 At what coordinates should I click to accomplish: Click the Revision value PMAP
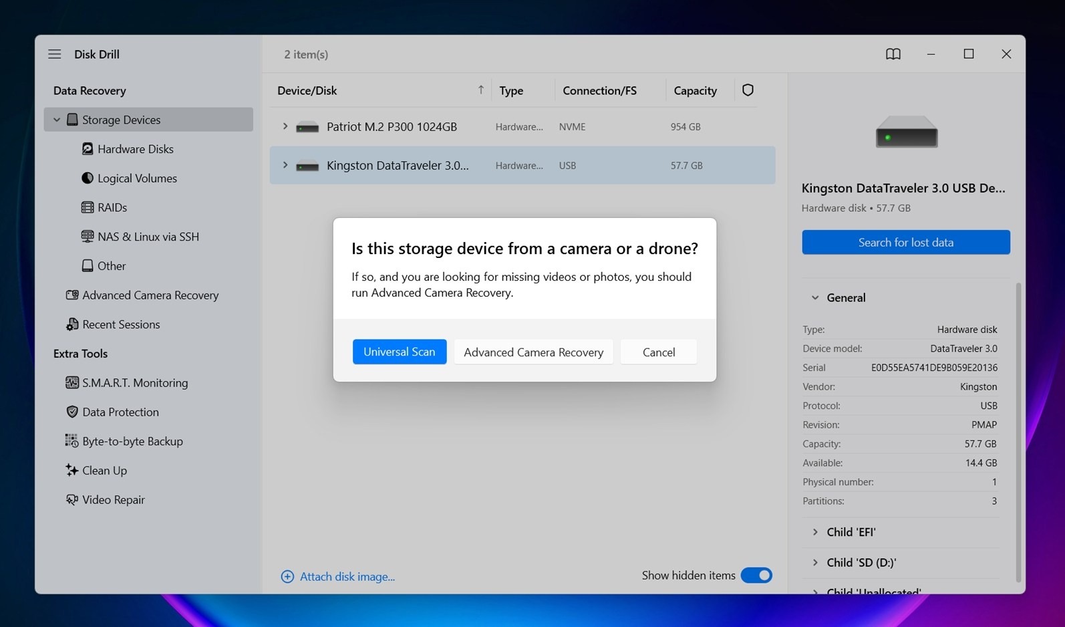[984, 424]
